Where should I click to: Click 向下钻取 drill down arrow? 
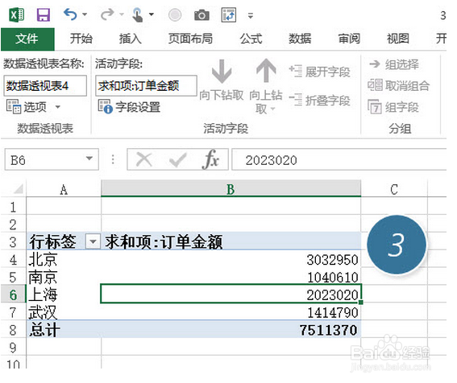click(222, 80)
